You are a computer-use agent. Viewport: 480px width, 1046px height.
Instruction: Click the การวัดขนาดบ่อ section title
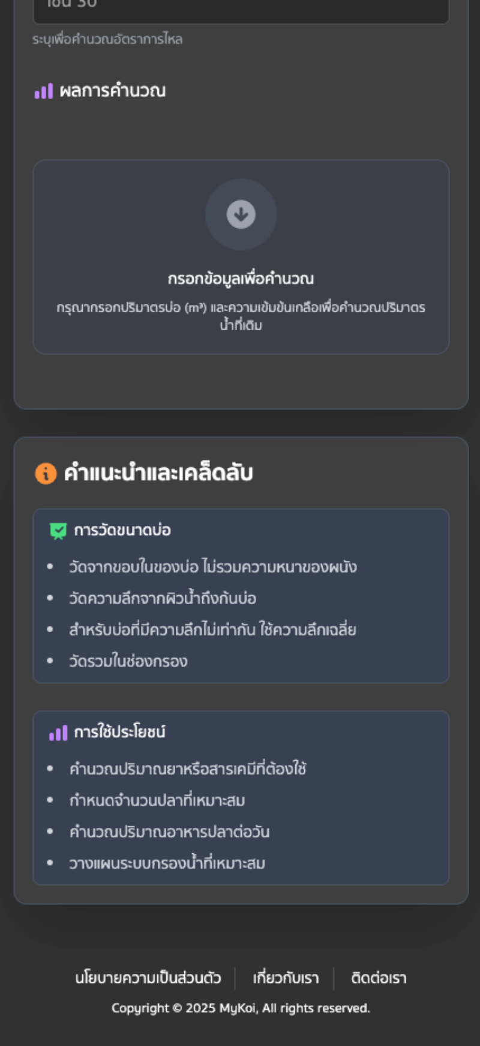122,530
